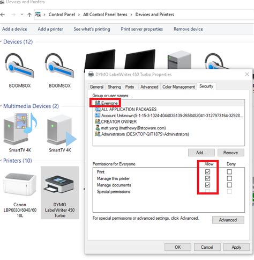
Task: Select ALL APPLICATION PACKAGES entry
Action: point(169,109)
